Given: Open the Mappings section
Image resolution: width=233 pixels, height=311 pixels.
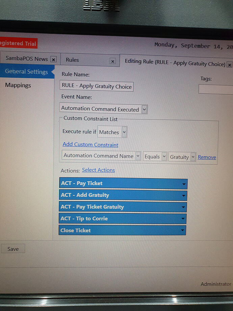Looking at the screenshot, I should coord(18,85).
